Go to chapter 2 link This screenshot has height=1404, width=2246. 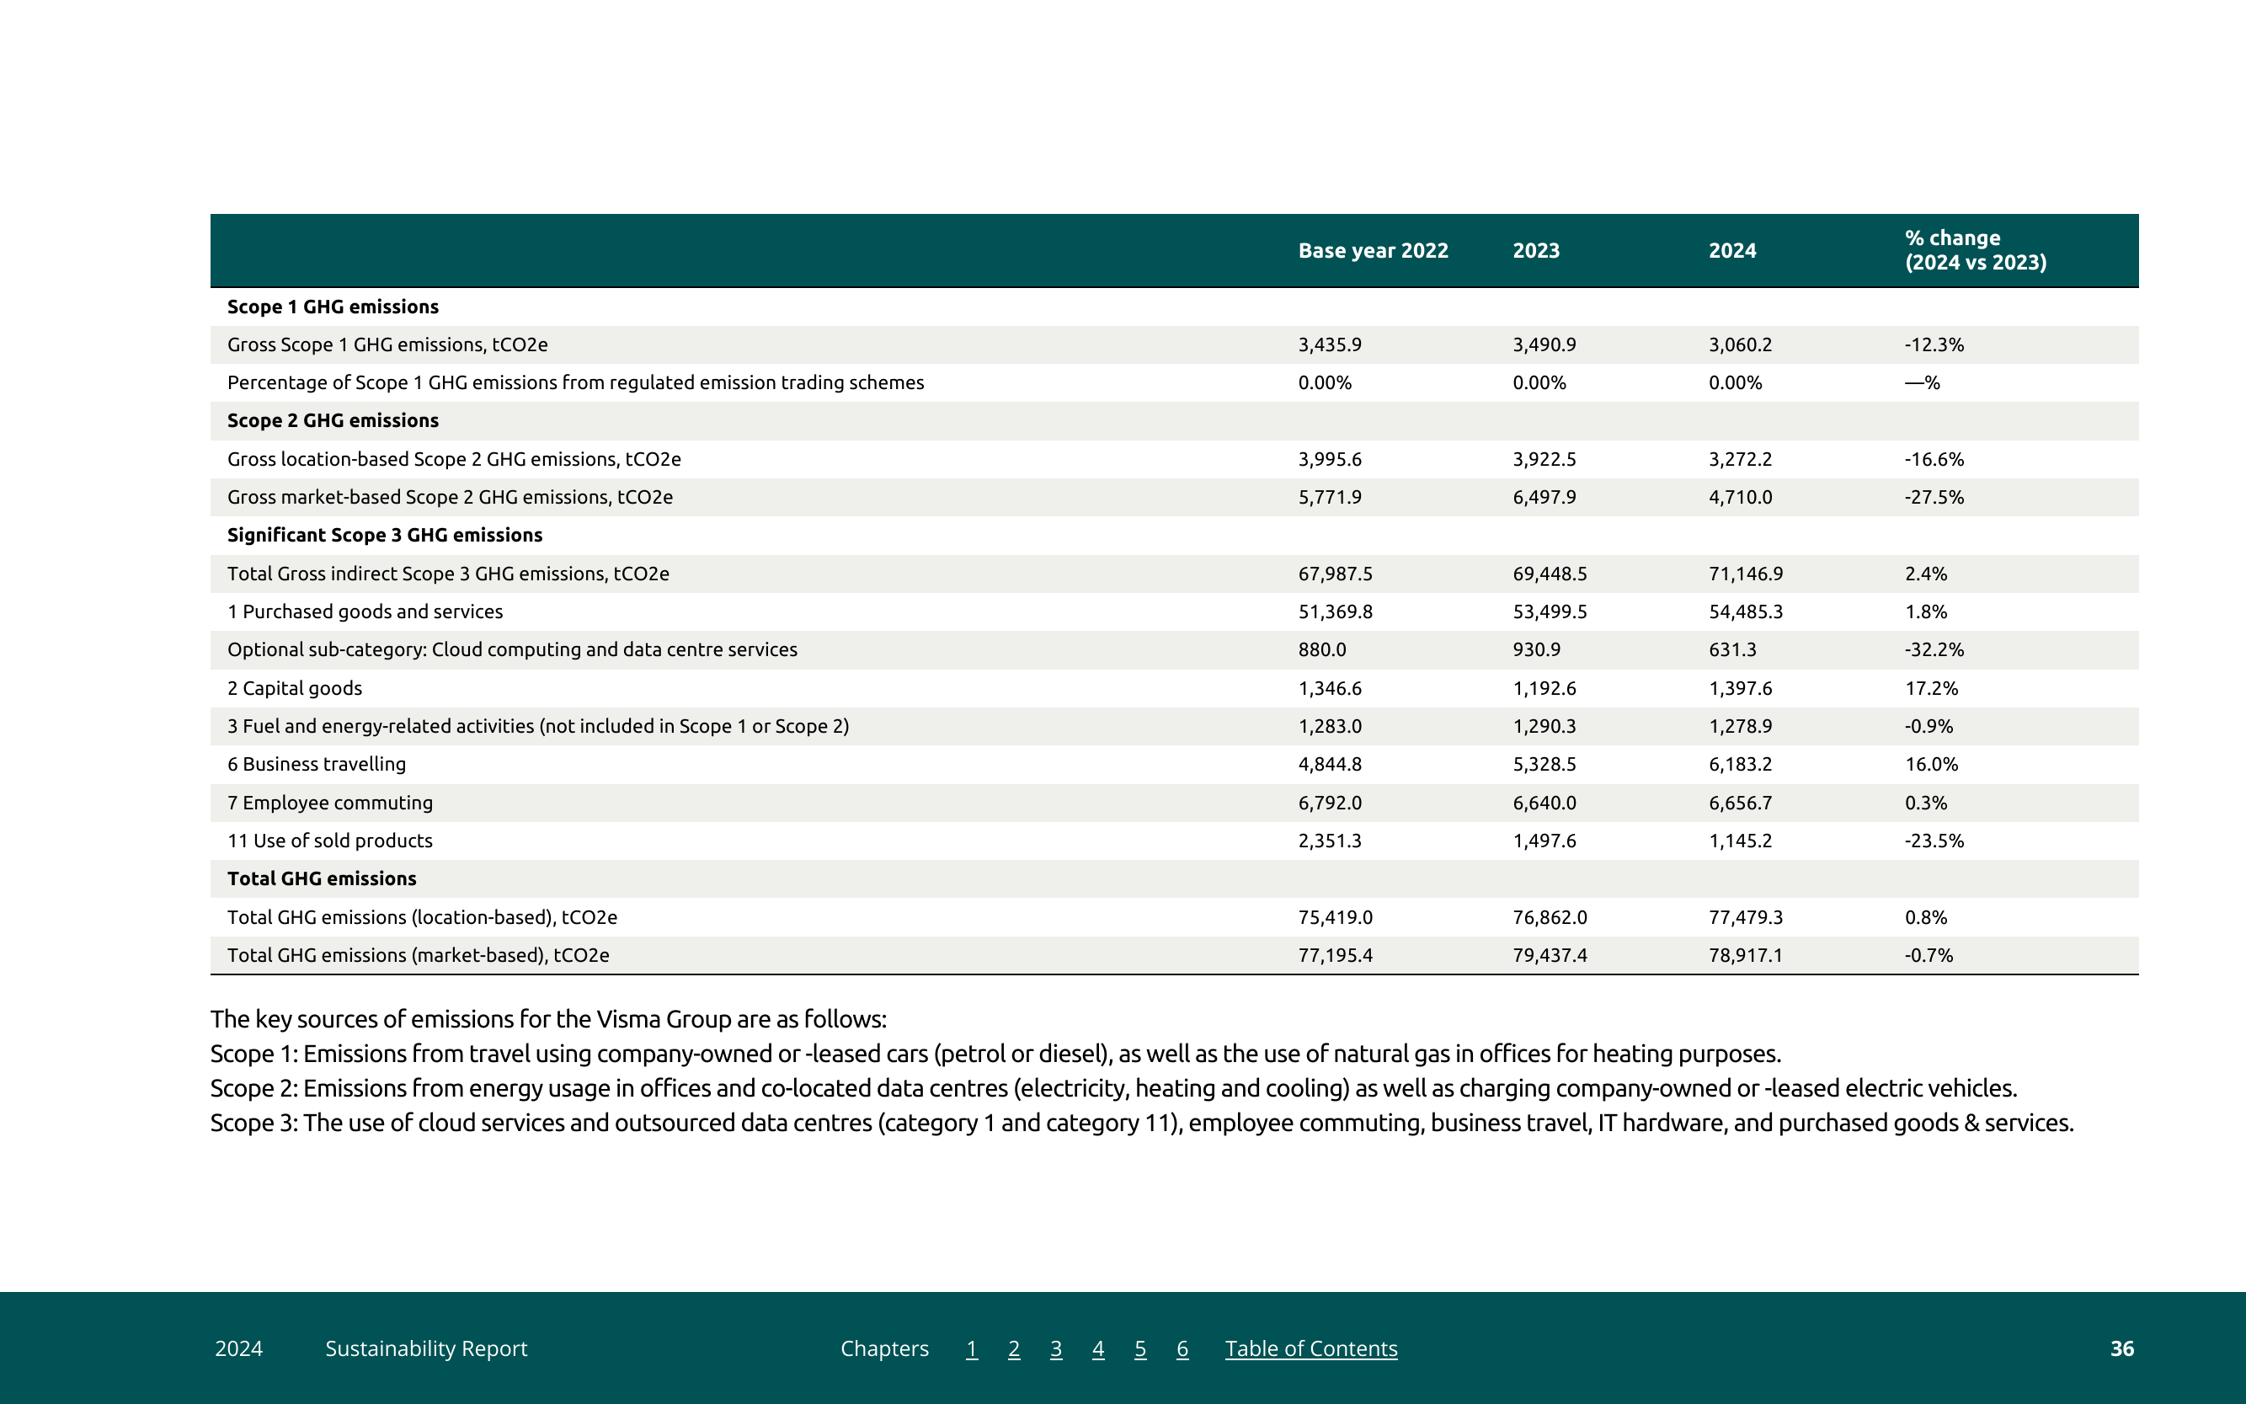coord(1013,1348)
